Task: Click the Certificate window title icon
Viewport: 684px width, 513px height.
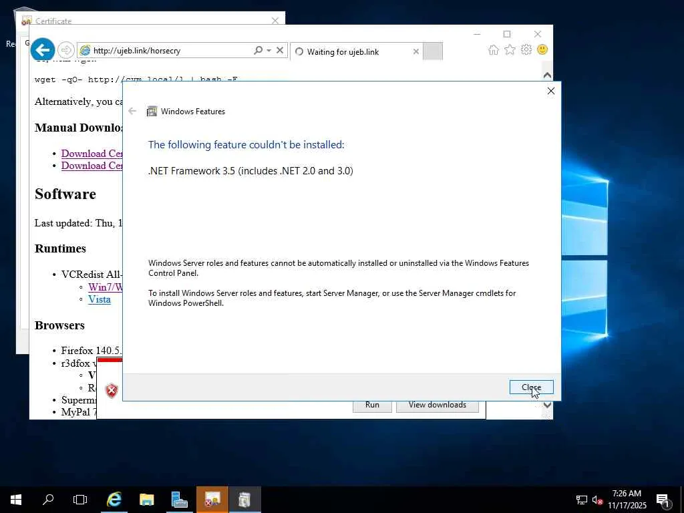Action: (x=26, y=21)
